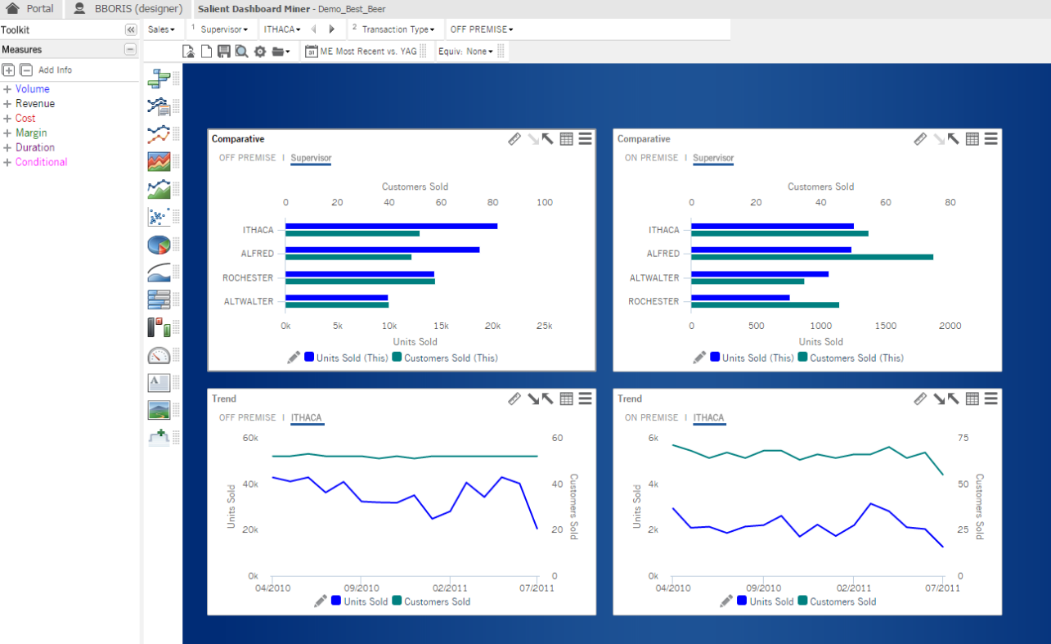Image resolution: width=1051 pixels, height=644 pixels.
Task: Toggle Units Sold legend in OFF PREMISE Trend
Action: (359, 601)
